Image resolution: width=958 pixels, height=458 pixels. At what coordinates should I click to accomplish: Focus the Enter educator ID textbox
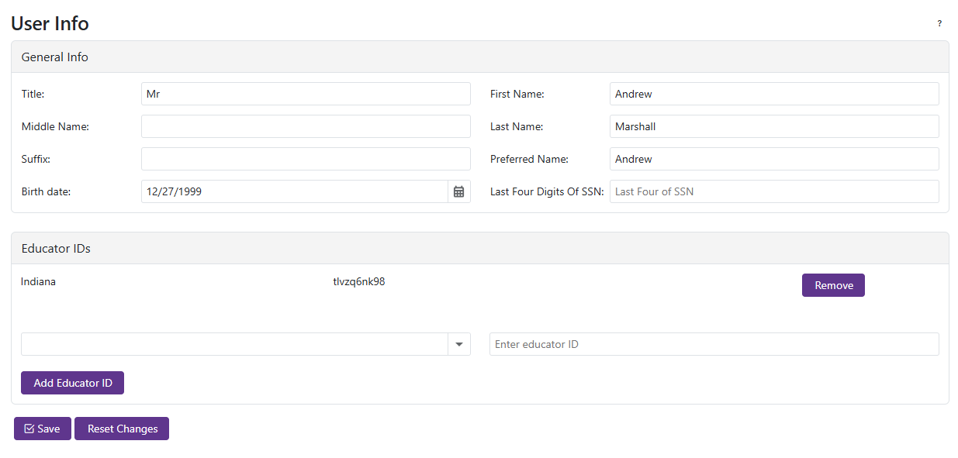pos(714,344)
